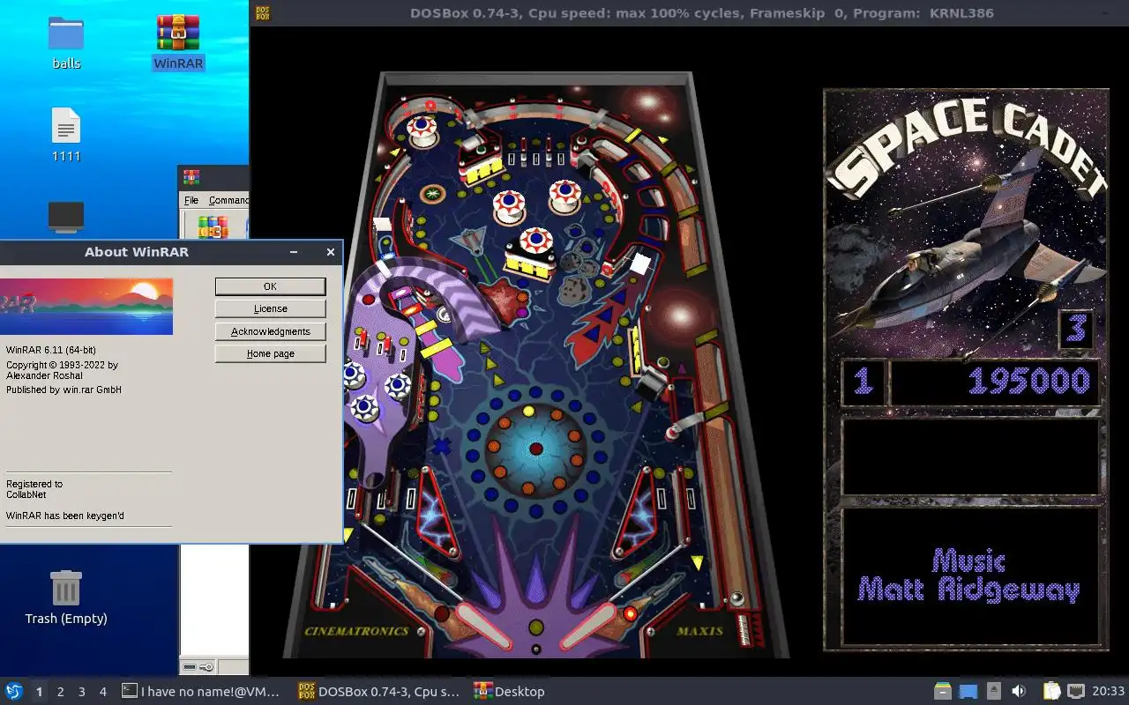Click the player number 1 display

coord(863,382)
